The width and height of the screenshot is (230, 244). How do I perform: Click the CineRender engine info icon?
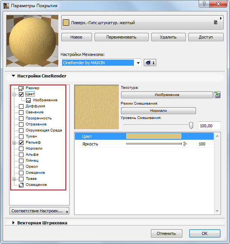[150, 63]
